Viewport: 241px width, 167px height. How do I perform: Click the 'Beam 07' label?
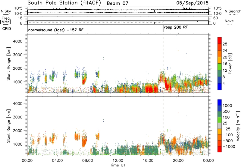point(117,3)
